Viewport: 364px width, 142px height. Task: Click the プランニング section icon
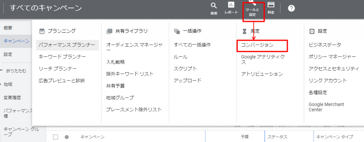coord(42,31)
